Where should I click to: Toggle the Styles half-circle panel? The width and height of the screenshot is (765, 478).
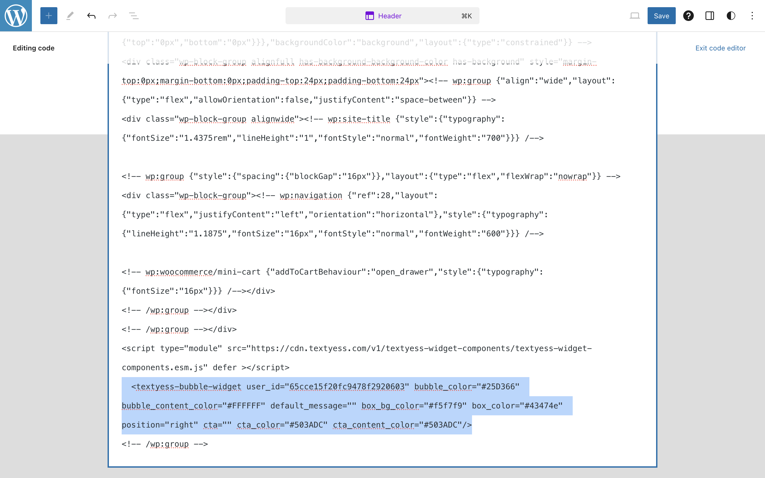point(731,15)
